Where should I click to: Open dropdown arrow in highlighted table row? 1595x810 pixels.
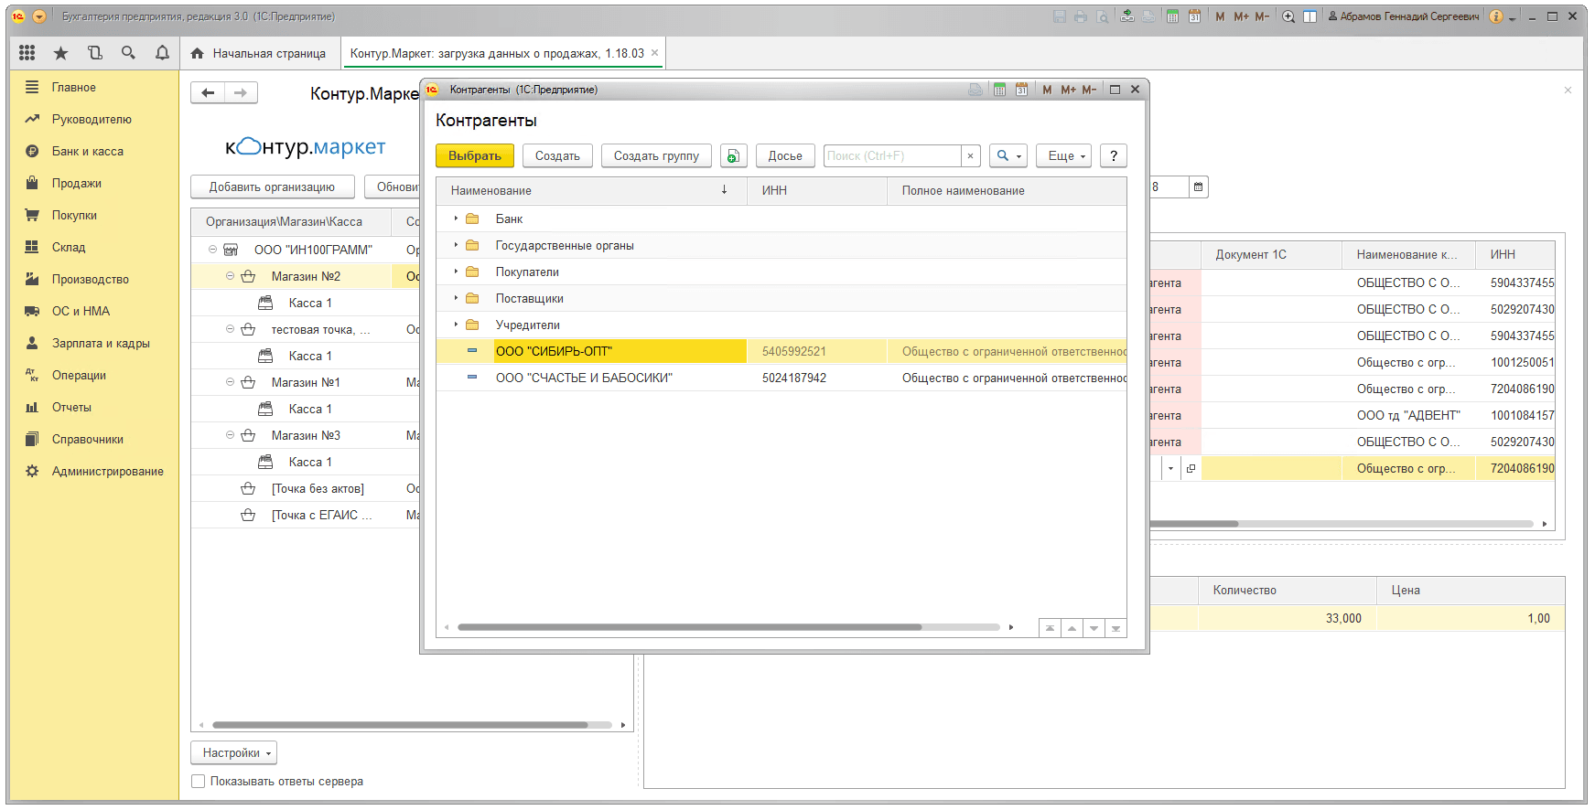(x=1170, y=469)
